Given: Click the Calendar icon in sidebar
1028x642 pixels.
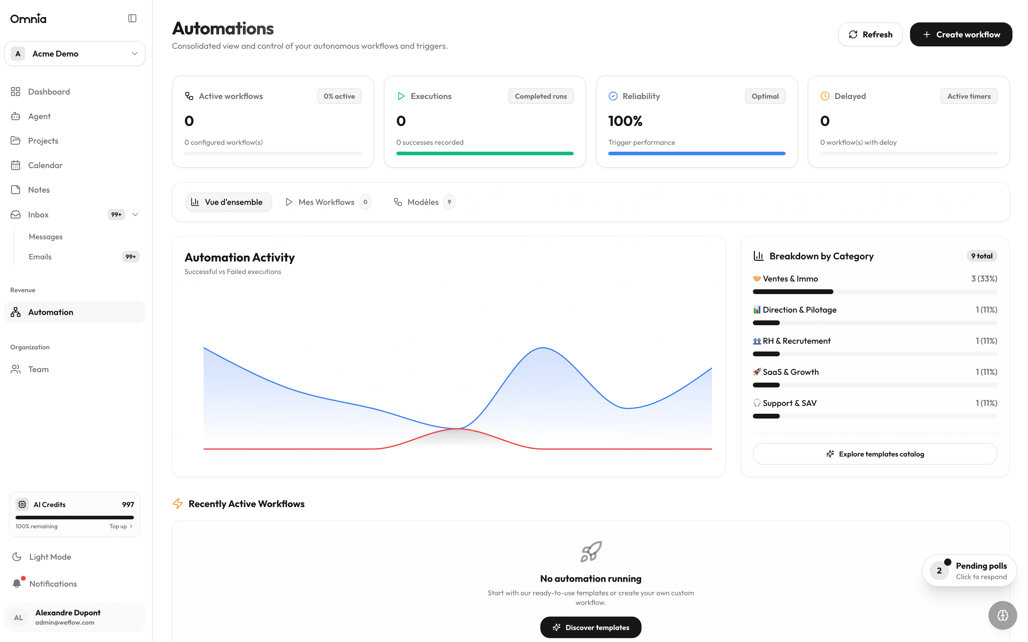Looking at the screenshot, I should 16,165.
